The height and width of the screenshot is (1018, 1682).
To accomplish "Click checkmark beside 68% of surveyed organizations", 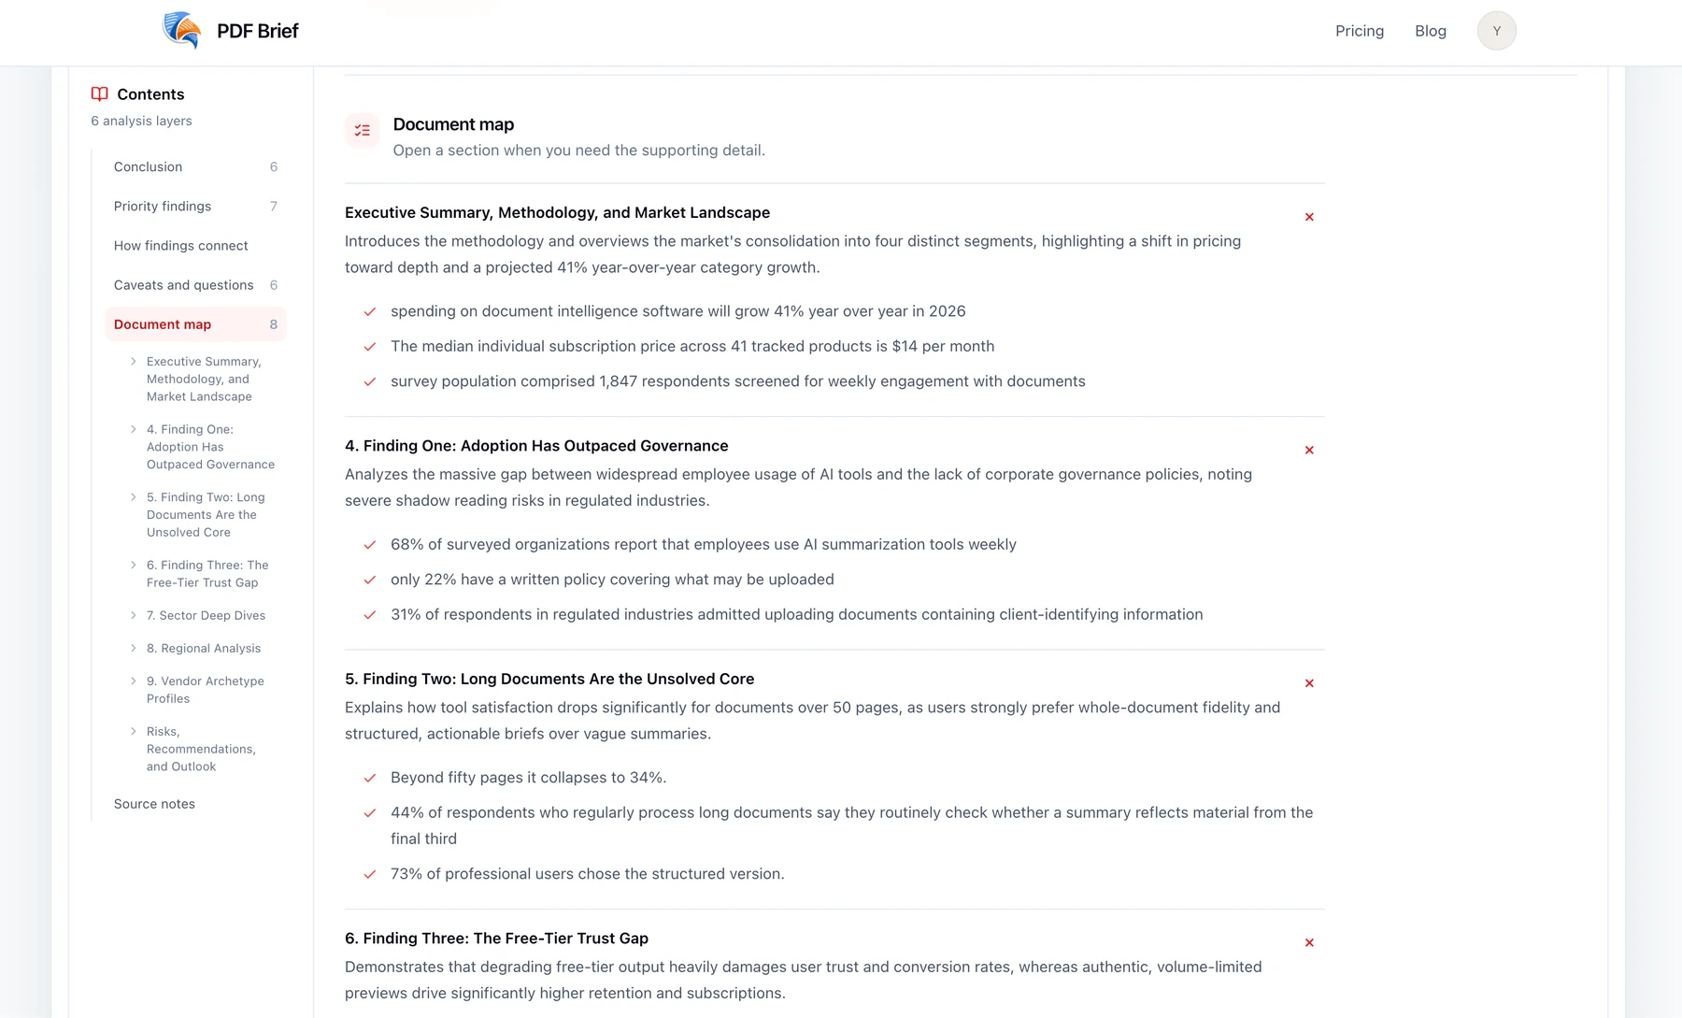I will point(370,545).
